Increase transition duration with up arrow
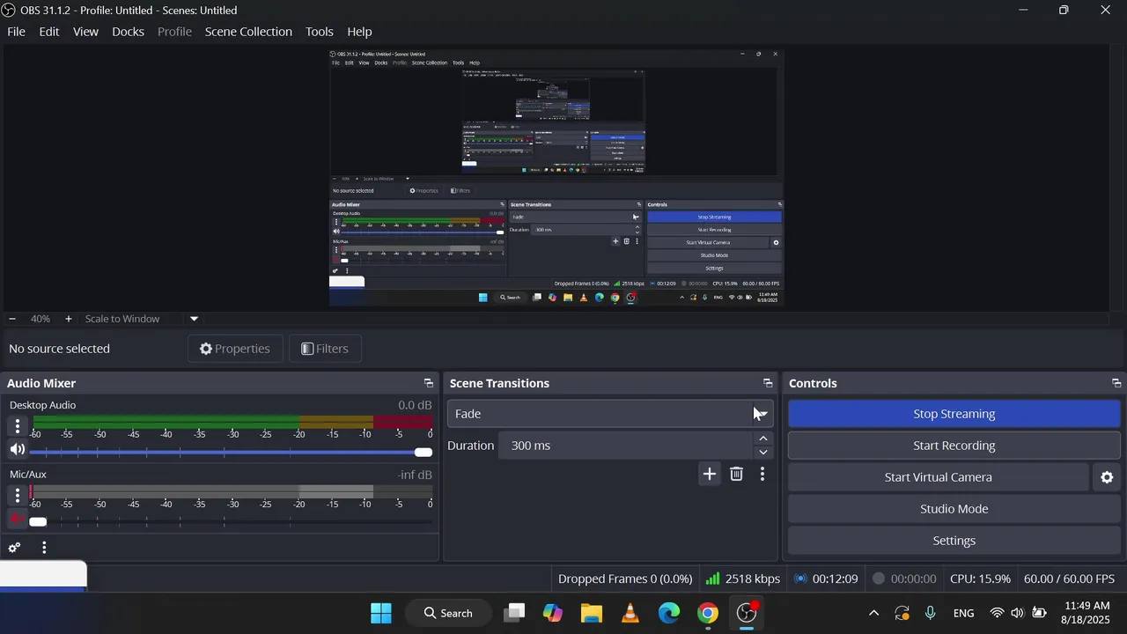Viewport: 1127px width, 634px height. coord(763,439)
